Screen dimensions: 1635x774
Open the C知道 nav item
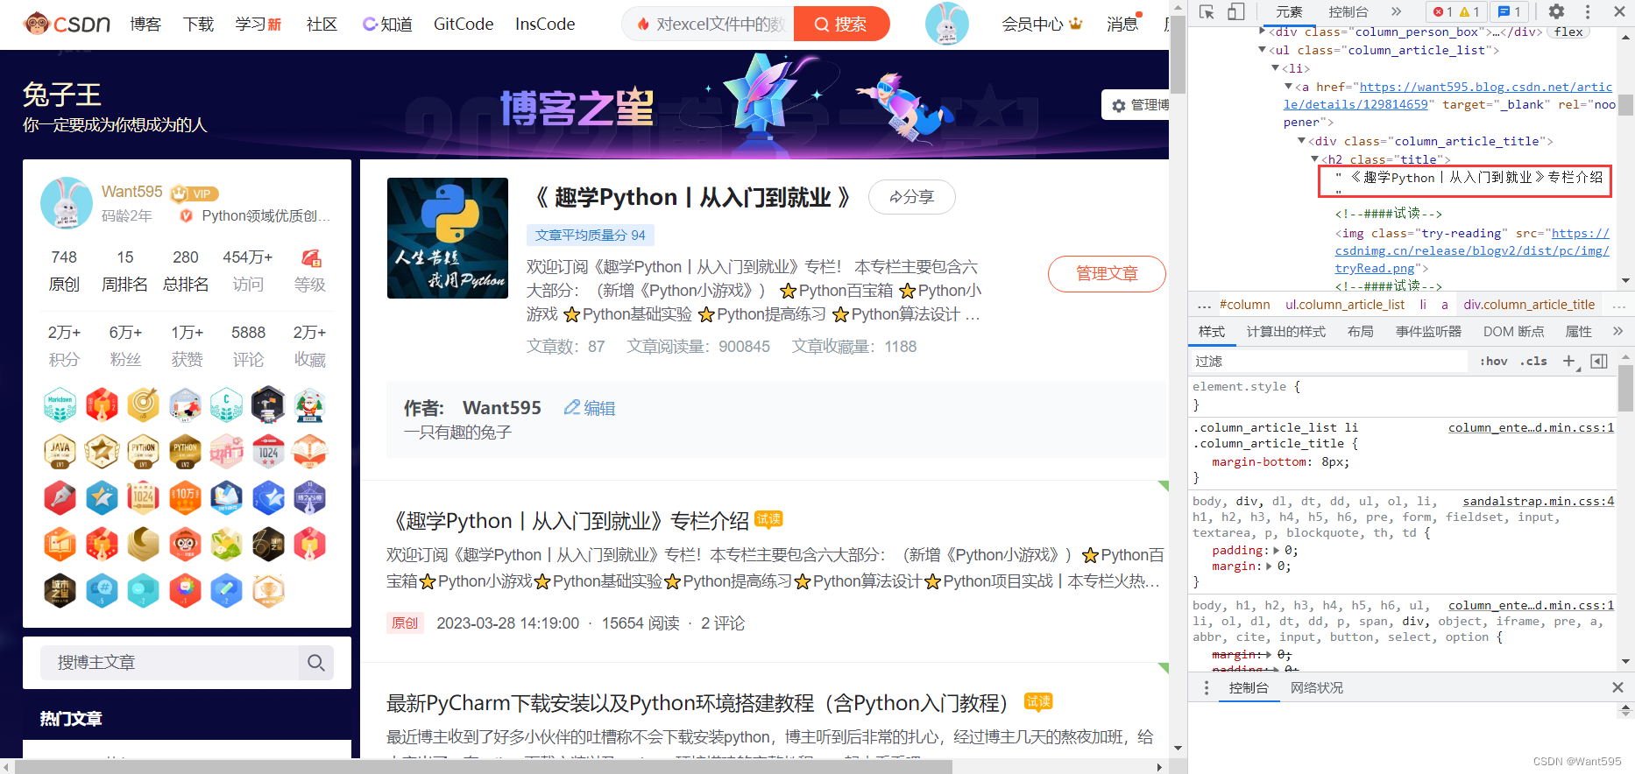click(387, 24)
